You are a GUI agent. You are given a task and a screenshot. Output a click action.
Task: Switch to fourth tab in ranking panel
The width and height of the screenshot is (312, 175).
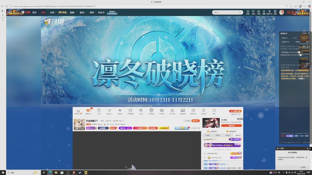coord(238,135)
